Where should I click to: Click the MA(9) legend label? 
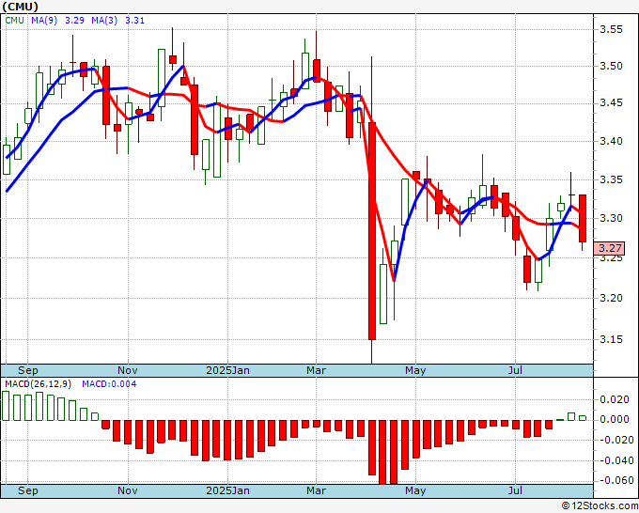coord(44,20)
